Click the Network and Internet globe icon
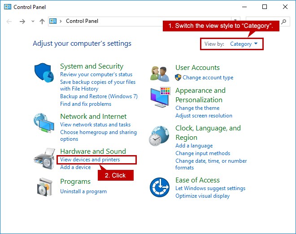The width and height of the screenshot is (296, 234). coord(44,123)
